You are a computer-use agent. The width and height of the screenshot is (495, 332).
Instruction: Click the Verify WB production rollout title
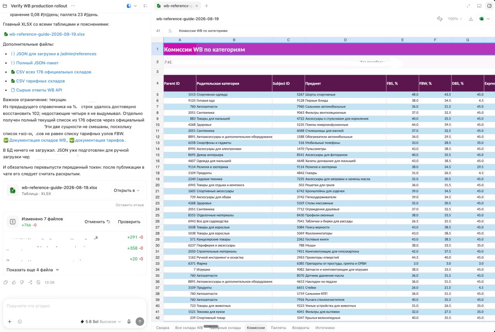tap(39, 6)
